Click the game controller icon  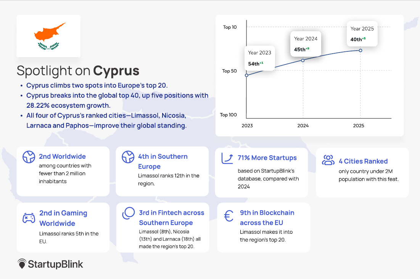coord(29,218)
